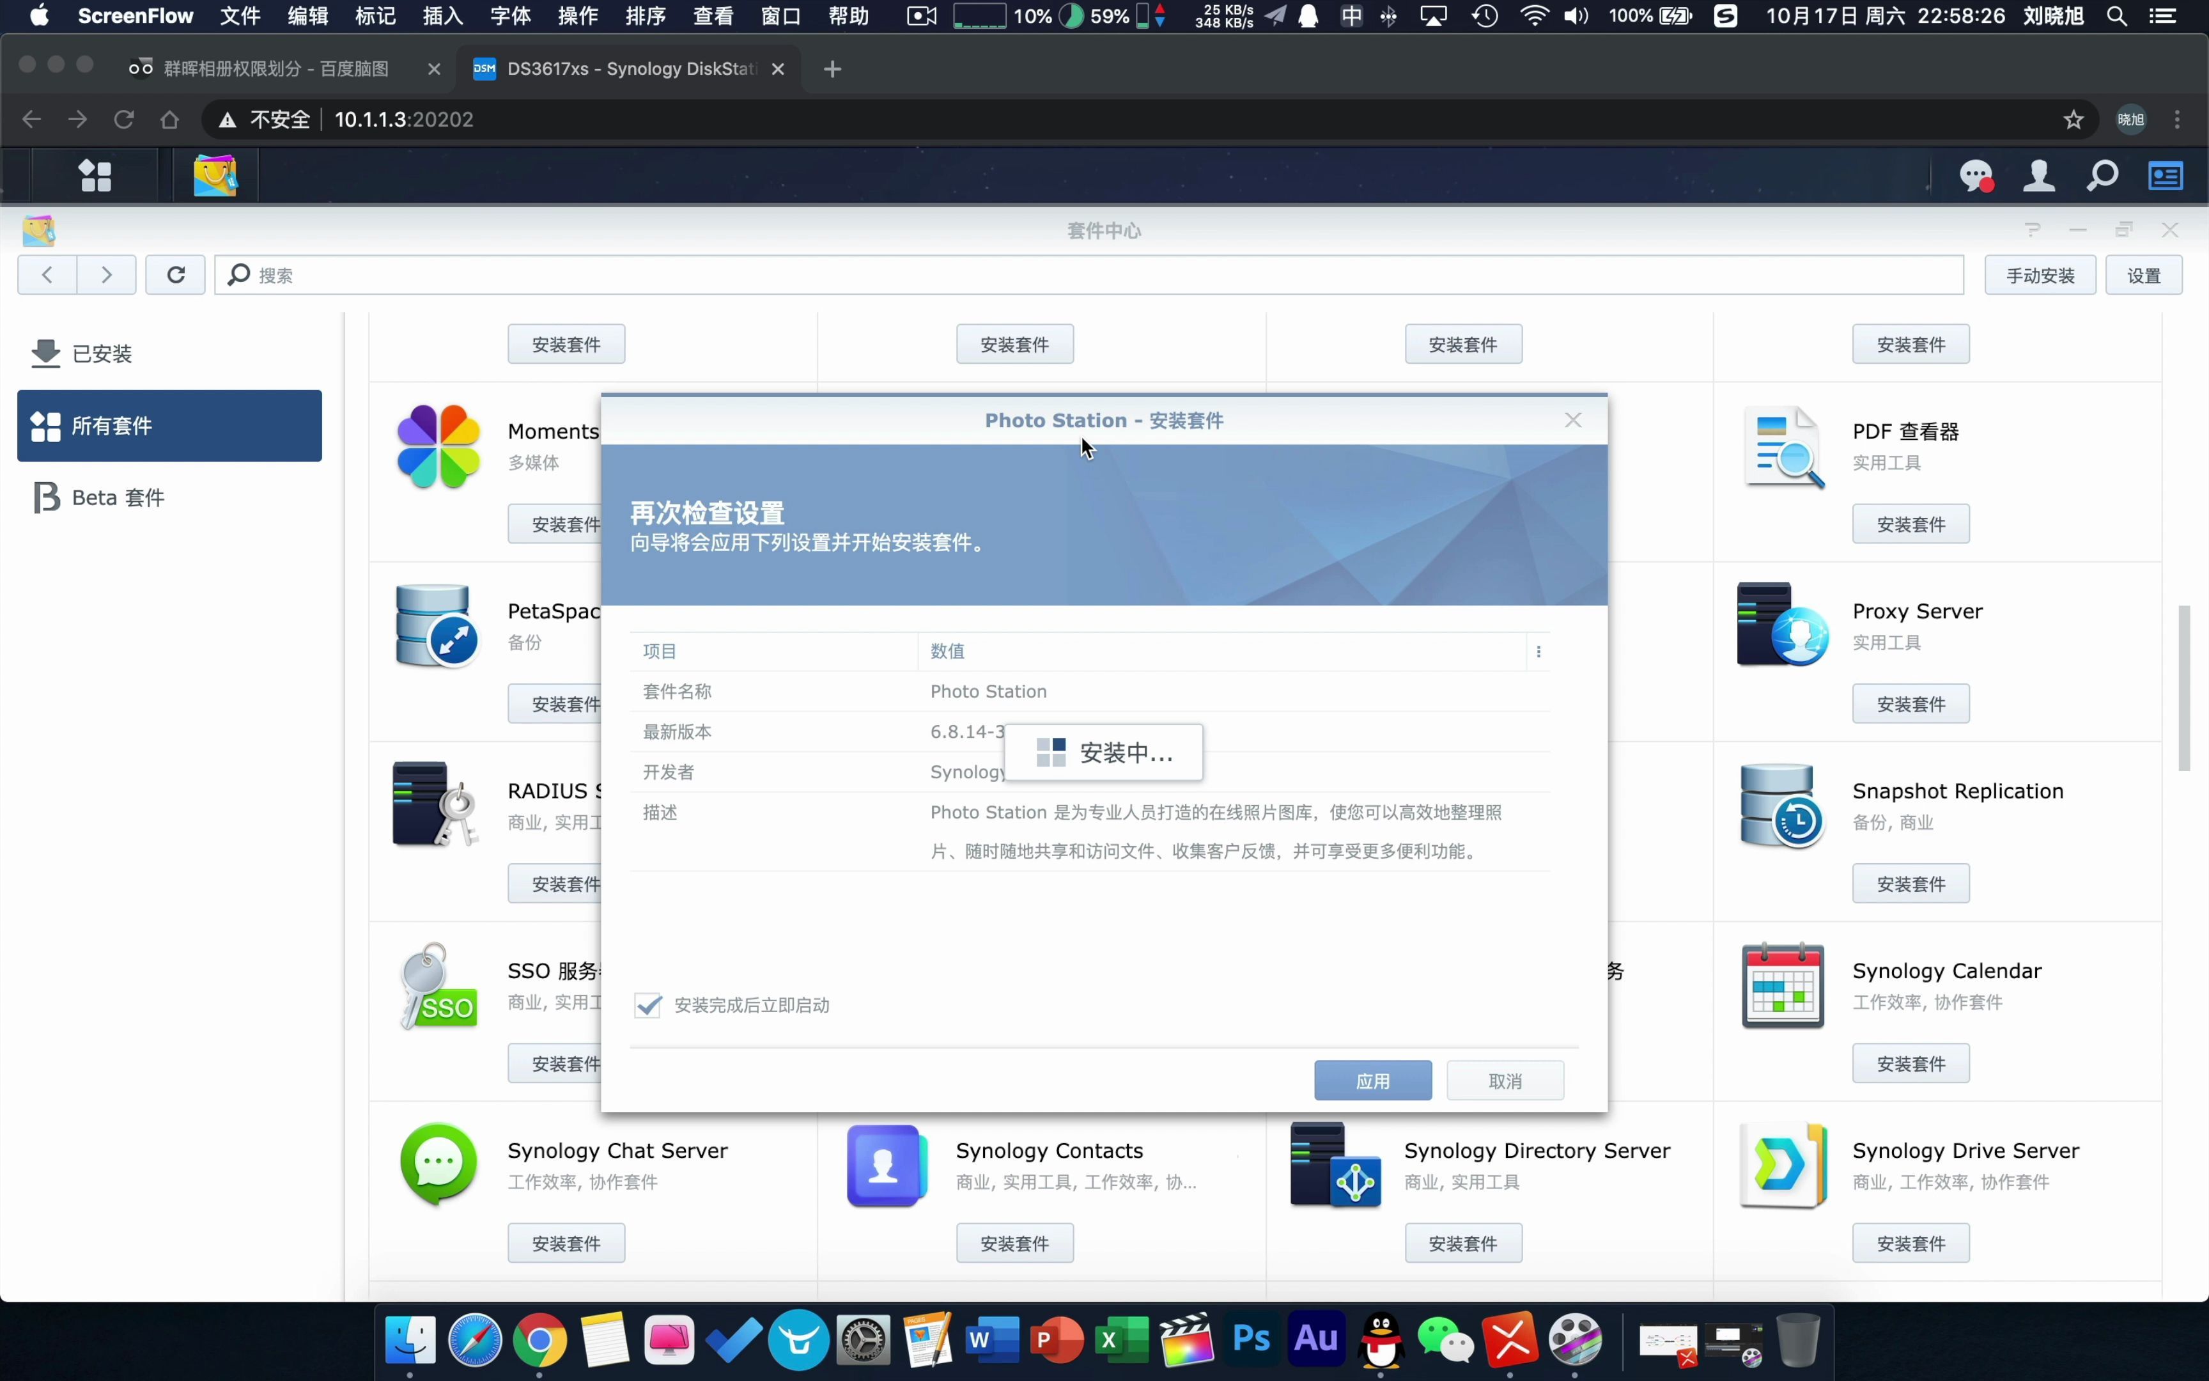The height and width of the screenshot is (1381, 2209).
Task: Select Beta 套件 in sidebar
Action: tap(170, 498)
